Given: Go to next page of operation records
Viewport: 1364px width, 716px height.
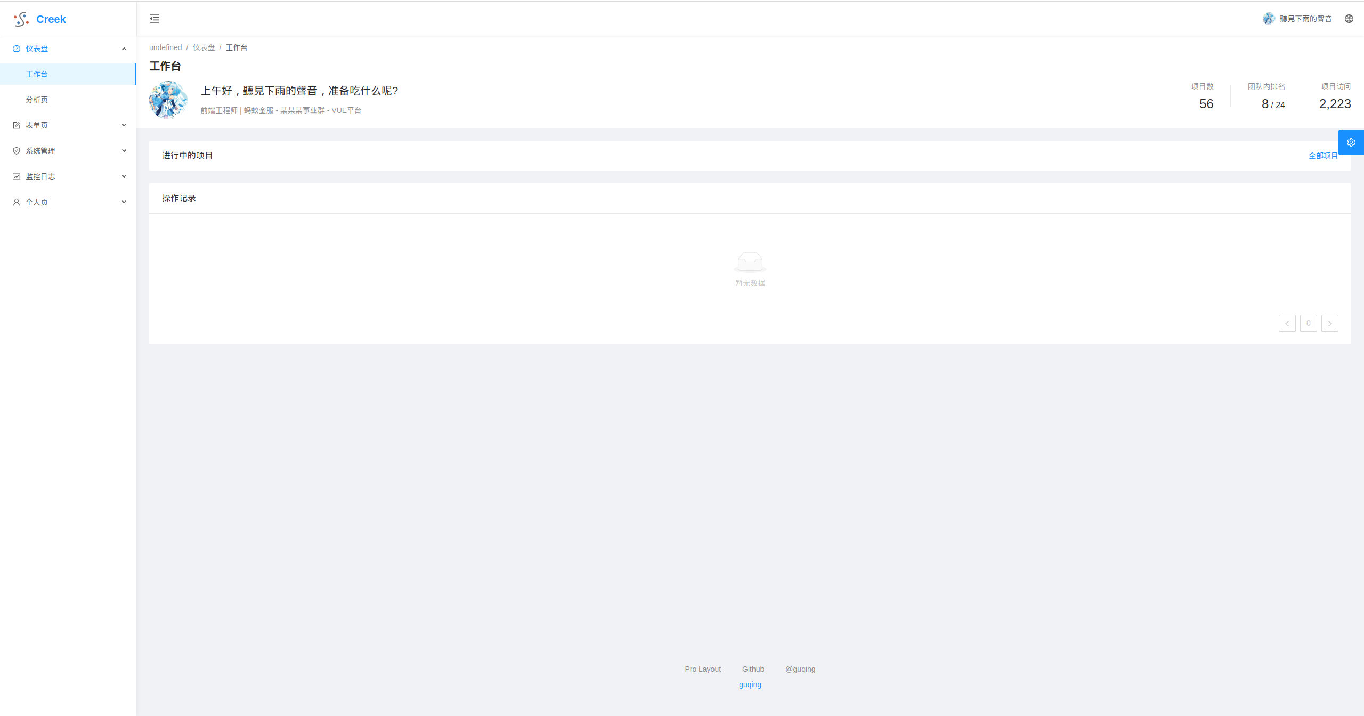Looking at the screenshot, I should (1329, 323).
